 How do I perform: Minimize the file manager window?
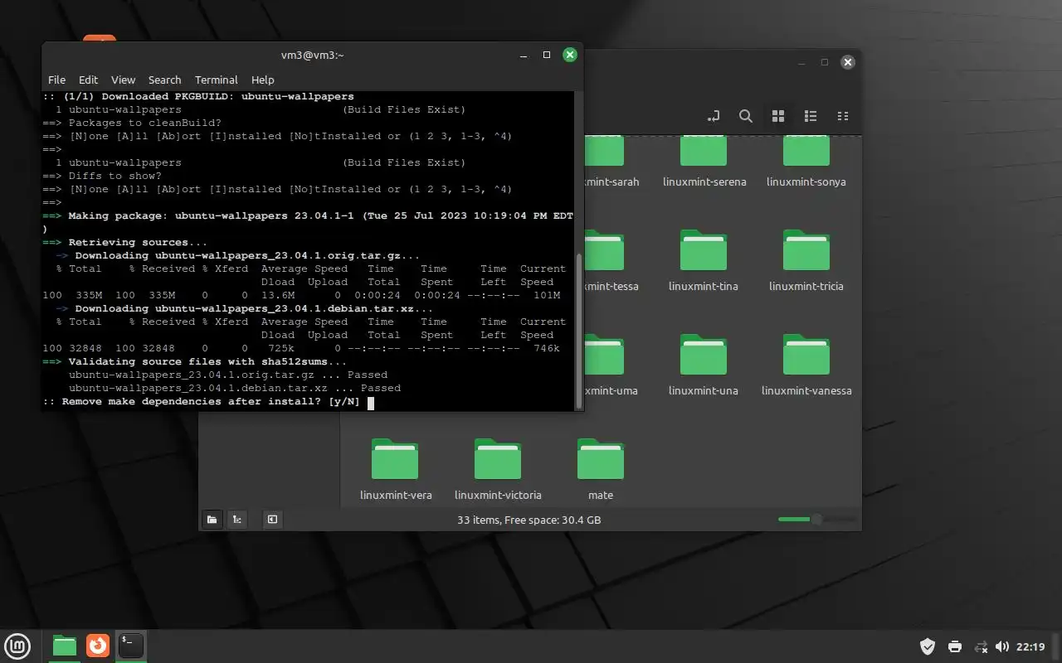coord(801,62)
